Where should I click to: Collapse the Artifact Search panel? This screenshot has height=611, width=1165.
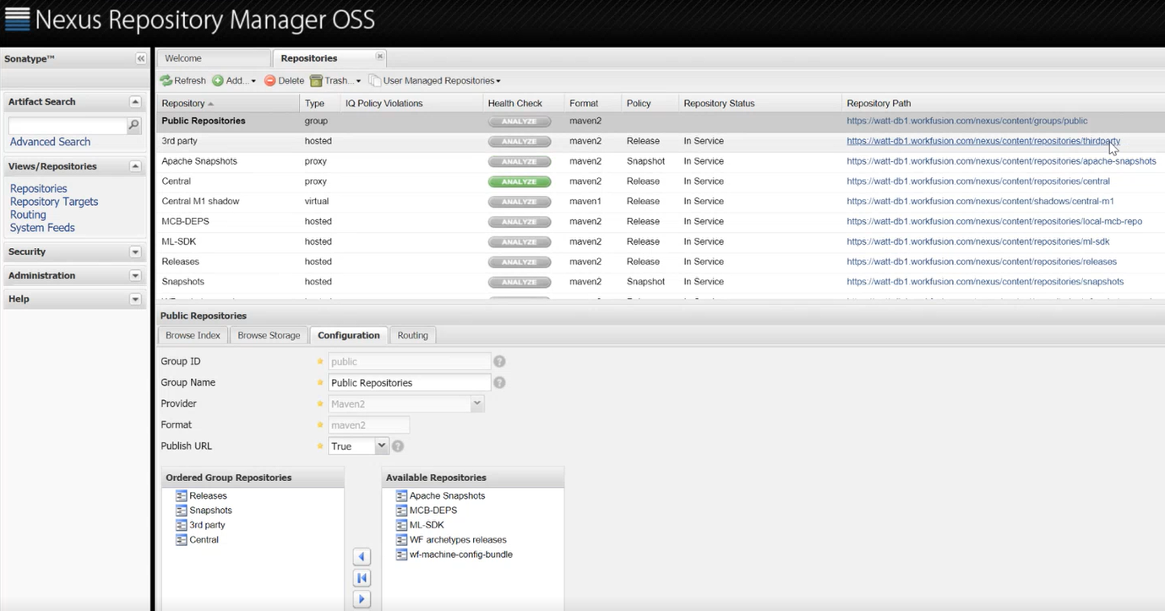[x=135, y=101]
